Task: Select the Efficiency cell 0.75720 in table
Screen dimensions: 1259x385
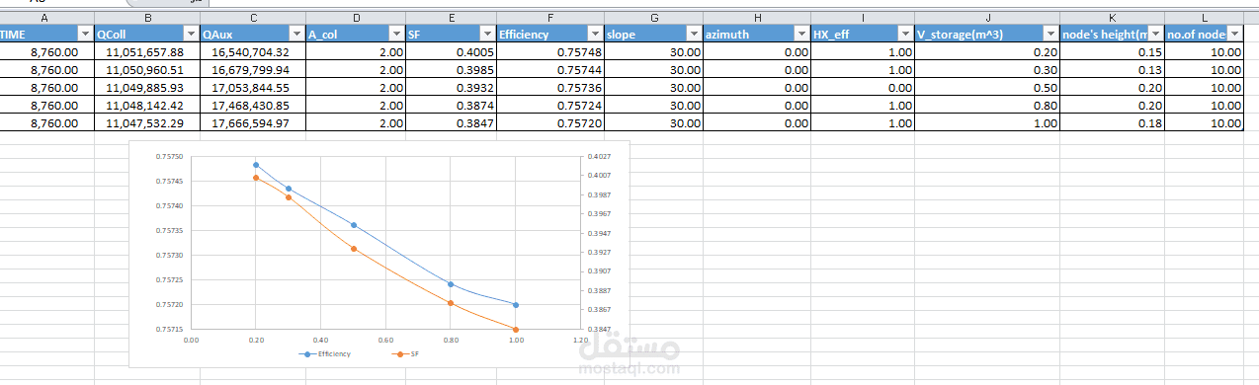Action: coord(549,122)
